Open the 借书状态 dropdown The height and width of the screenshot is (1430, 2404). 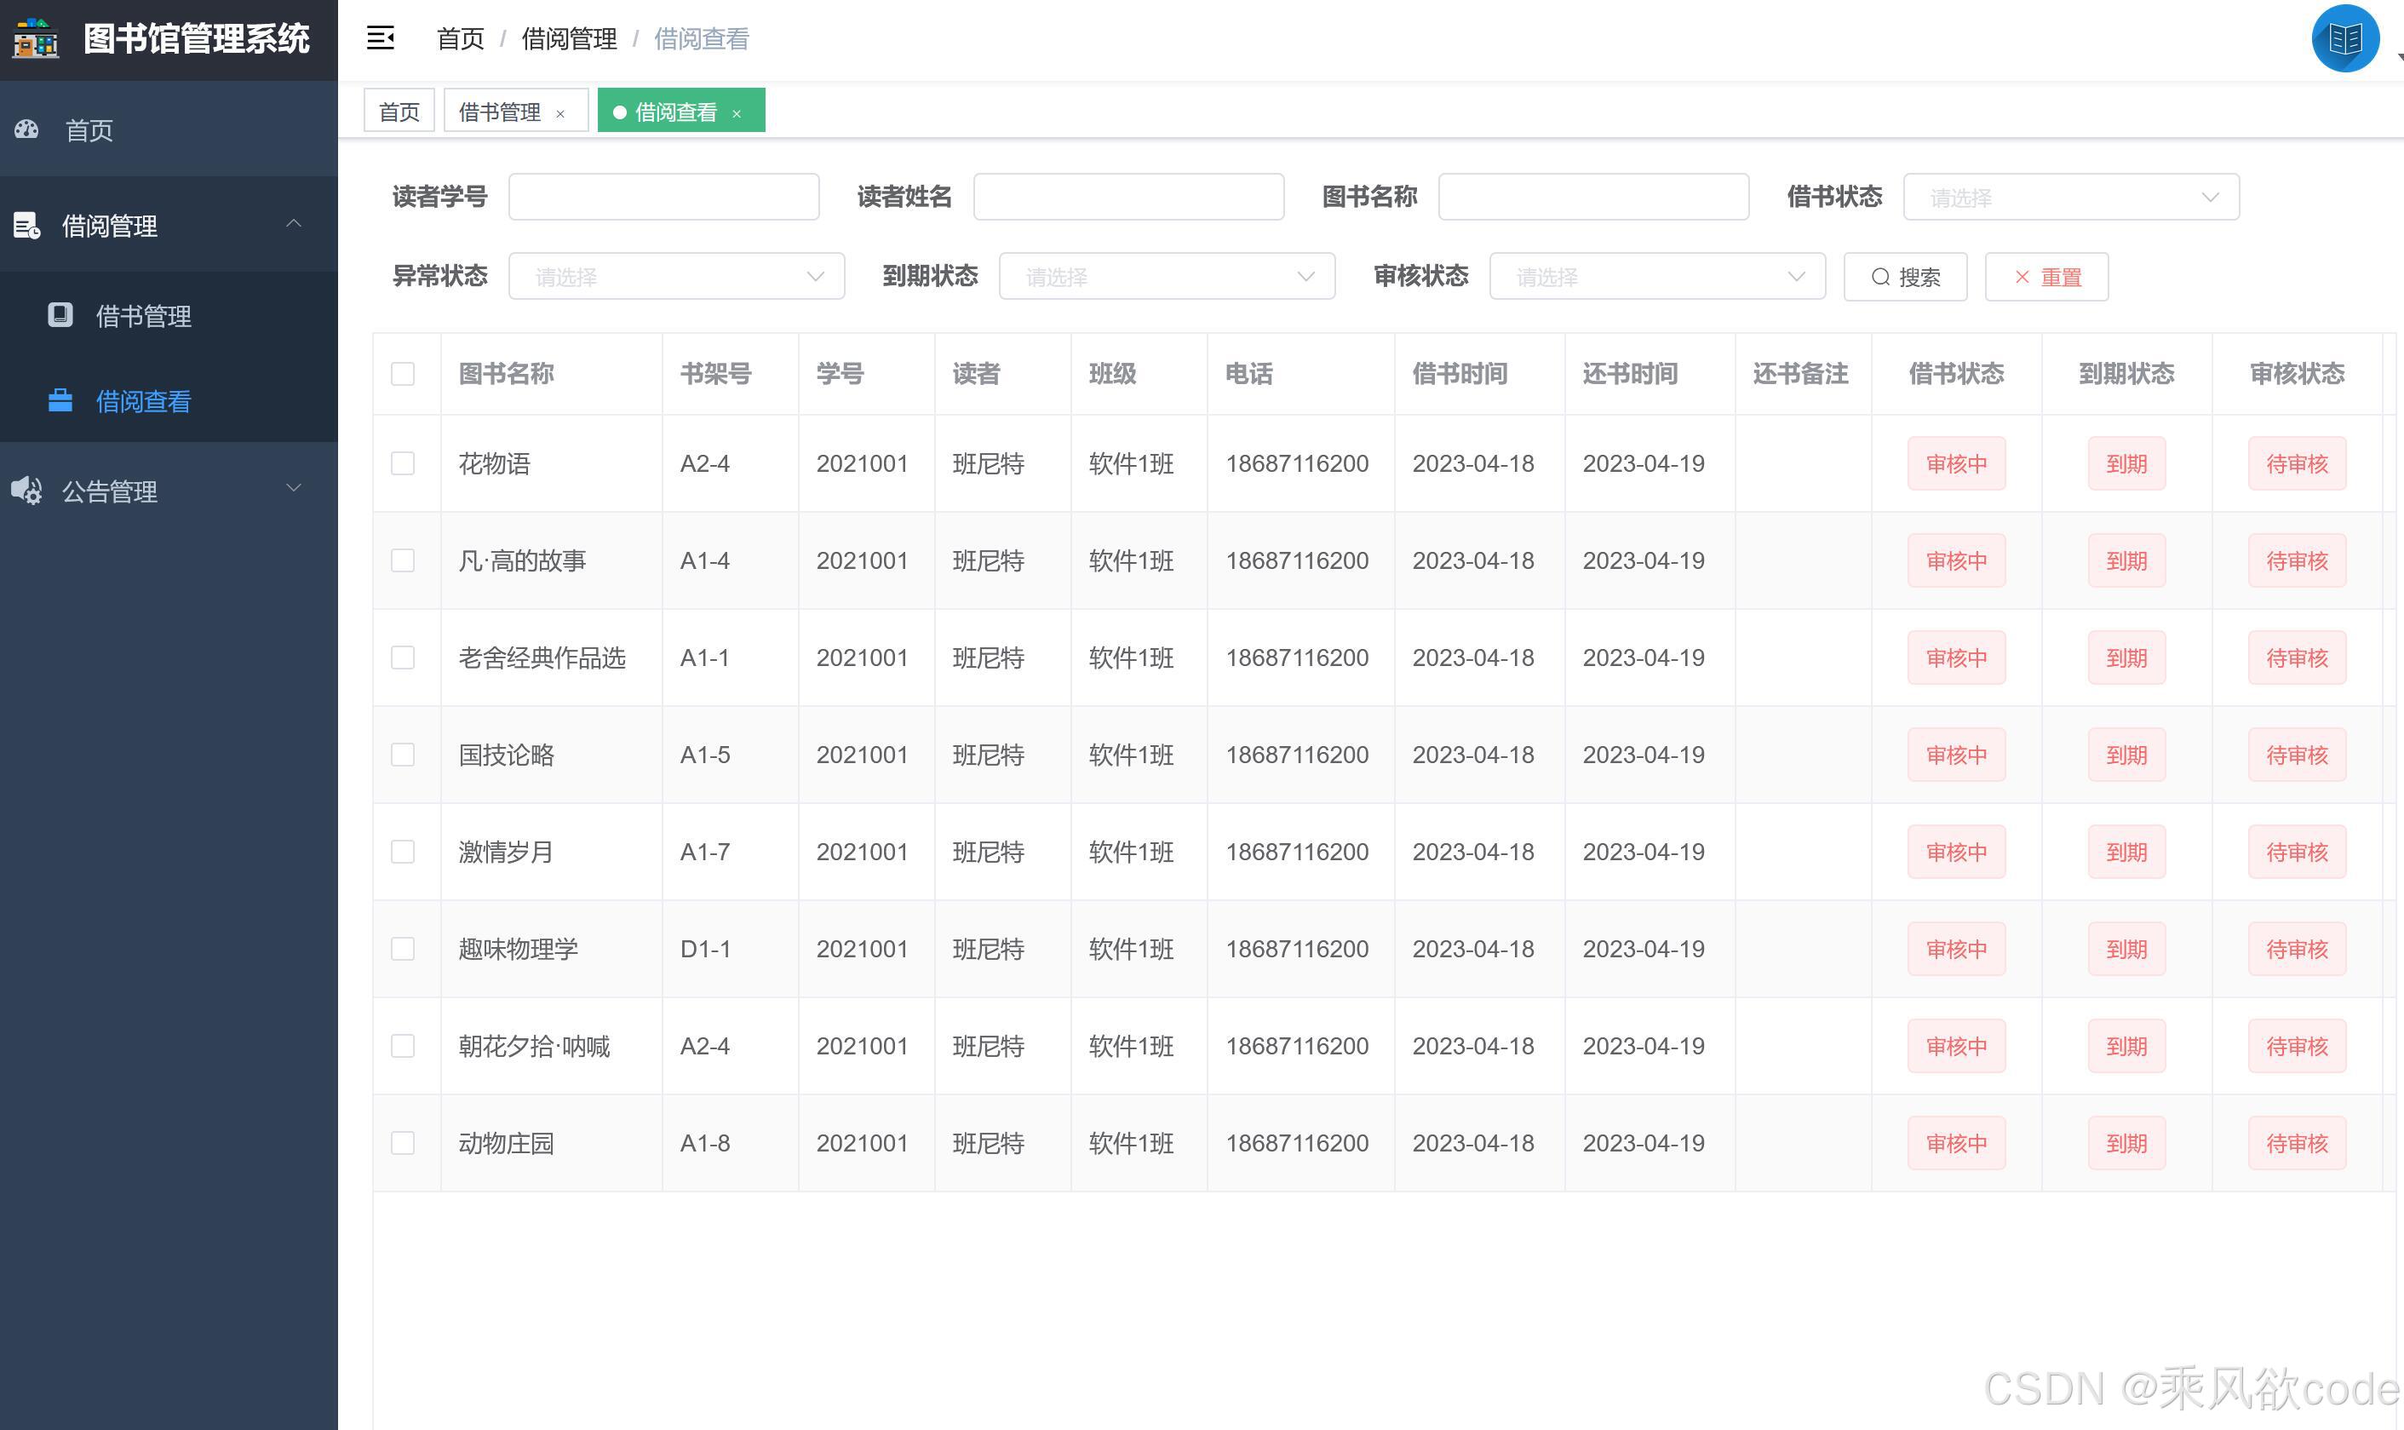click(2071, 198)
